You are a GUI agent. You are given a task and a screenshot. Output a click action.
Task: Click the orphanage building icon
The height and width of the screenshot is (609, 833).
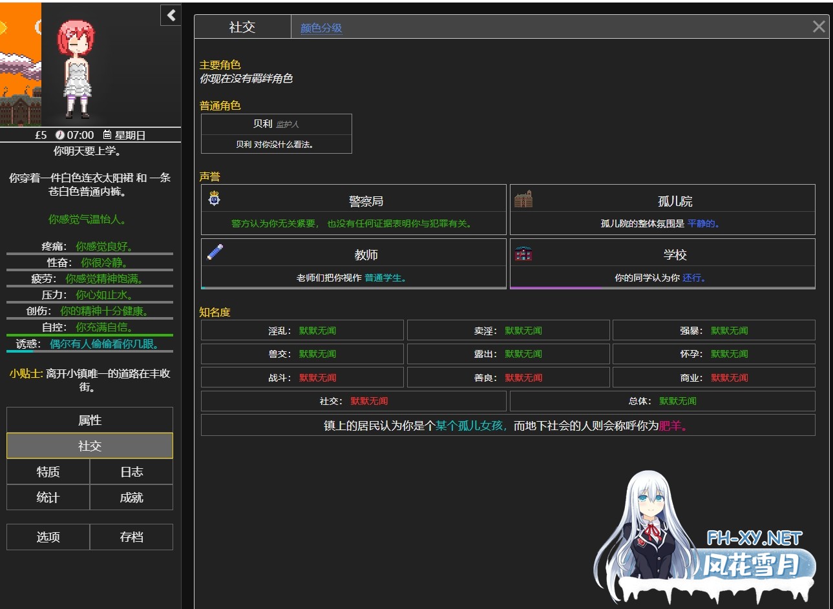523,199
